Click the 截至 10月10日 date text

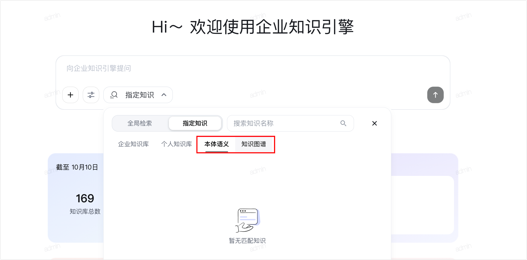(77, 167)
